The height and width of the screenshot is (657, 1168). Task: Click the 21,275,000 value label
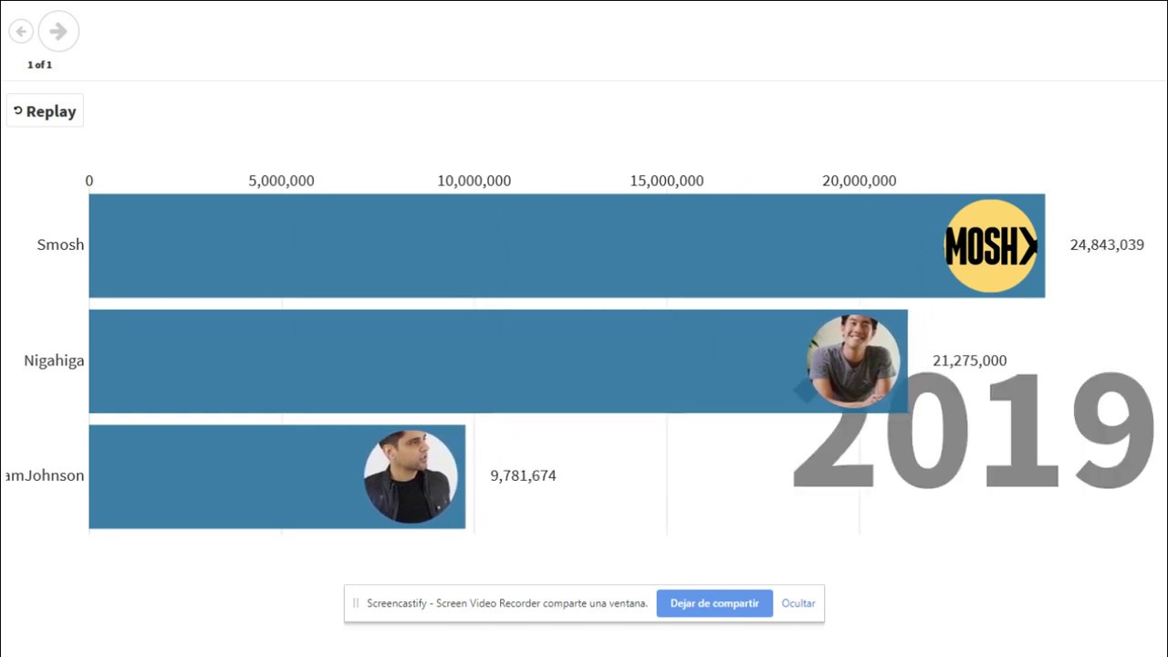(x=969, y=360)
